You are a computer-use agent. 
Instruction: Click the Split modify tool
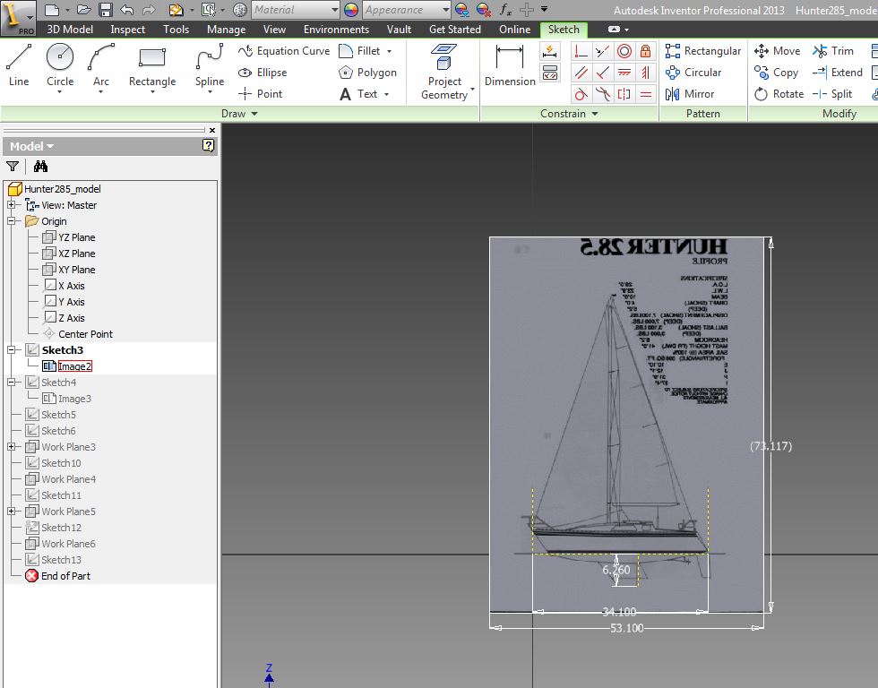click(x=832, y=93)
